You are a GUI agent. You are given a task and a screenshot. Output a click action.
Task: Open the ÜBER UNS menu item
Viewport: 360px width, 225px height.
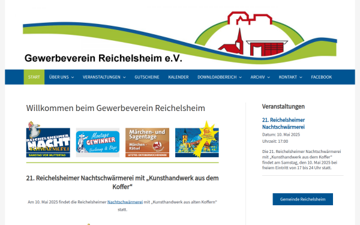59,77
